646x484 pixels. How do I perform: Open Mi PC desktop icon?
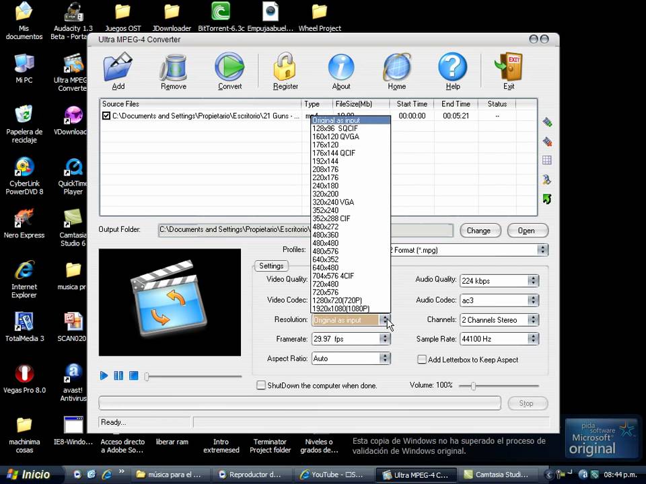(24, 63)
